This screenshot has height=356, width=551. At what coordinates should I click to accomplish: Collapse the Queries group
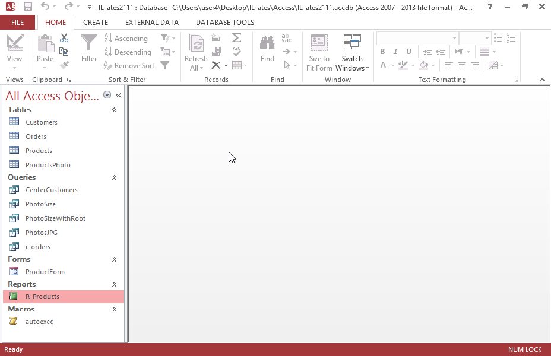(114, 177)
